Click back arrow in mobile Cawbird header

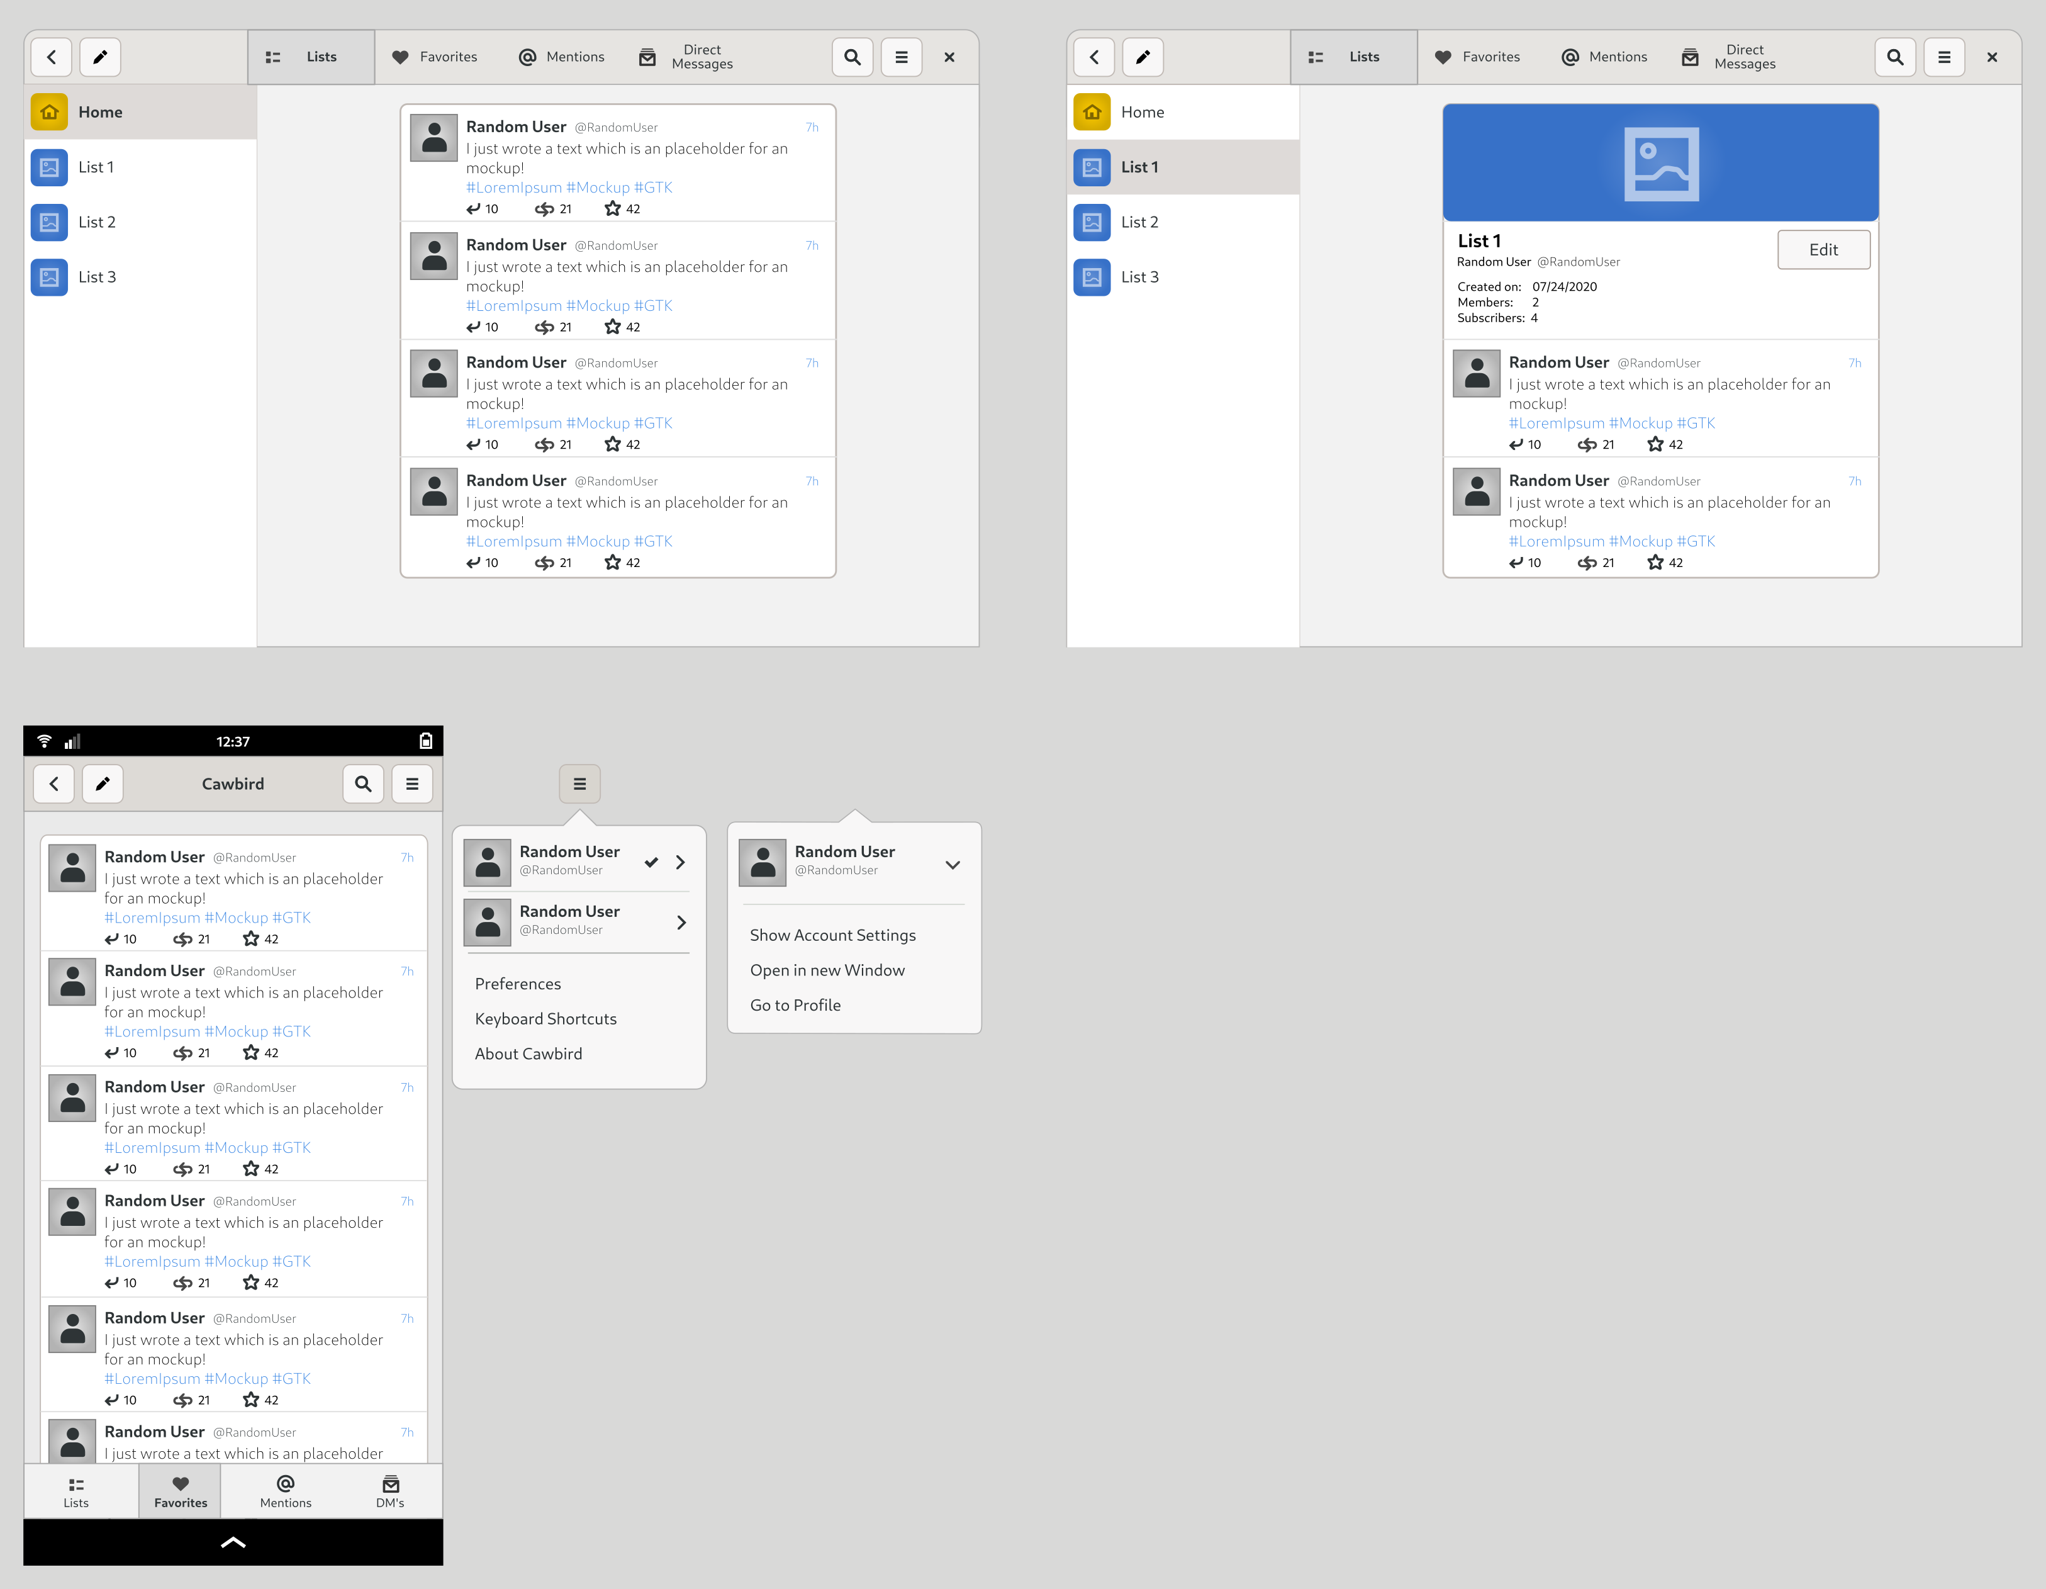[54, 784]
